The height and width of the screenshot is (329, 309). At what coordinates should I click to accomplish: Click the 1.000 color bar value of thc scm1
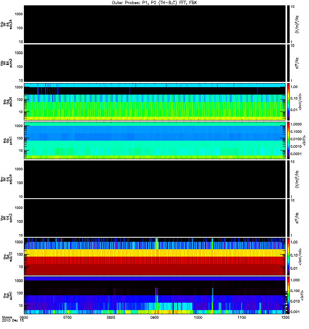[295, 280]
